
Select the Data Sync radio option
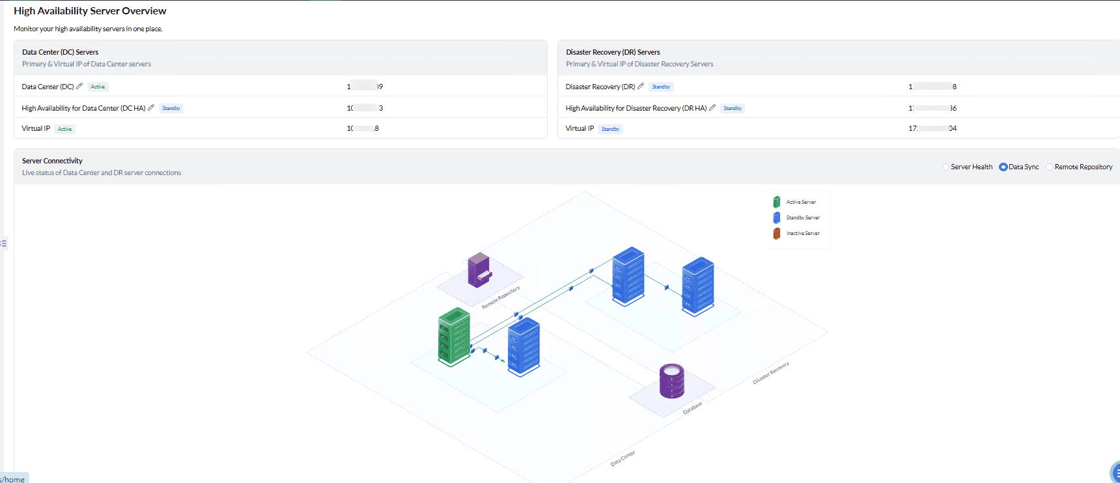pos(1003,167)
